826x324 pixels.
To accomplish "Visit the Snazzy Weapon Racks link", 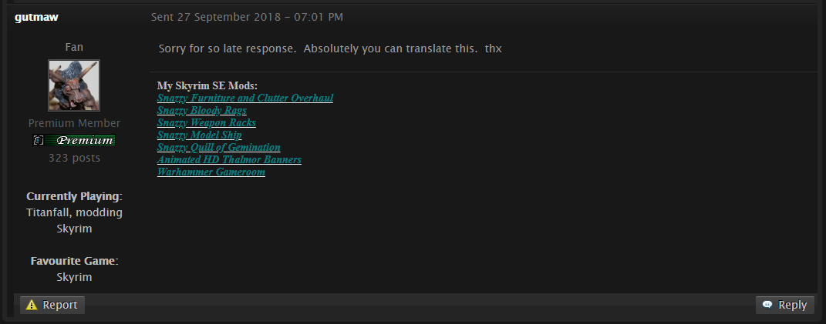I will pos(207,122).
